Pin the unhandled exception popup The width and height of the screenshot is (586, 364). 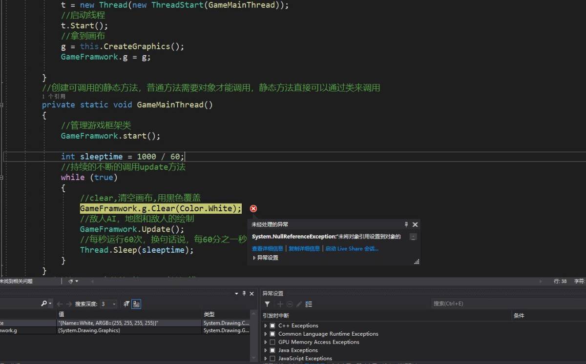click(406, 224)
